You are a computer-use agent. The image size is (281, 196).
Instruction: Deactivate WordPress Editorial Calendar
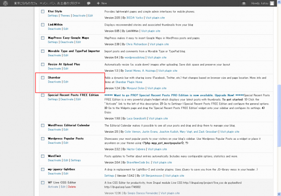click(x=54, y=130)
